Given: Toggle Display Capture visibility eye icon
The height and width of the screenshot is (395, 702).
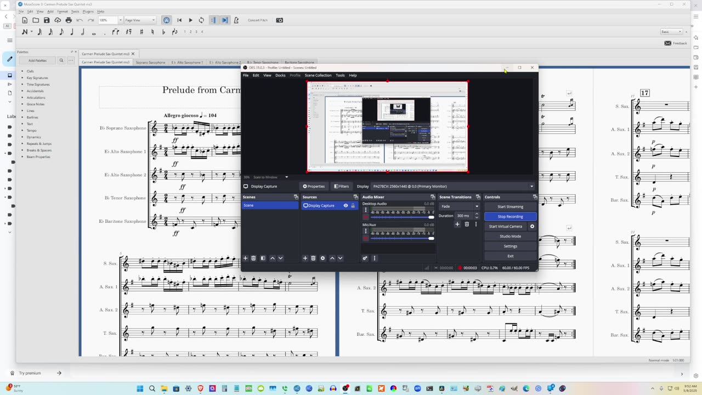Looking at the screenshot, I should click(x=346, y=206).
